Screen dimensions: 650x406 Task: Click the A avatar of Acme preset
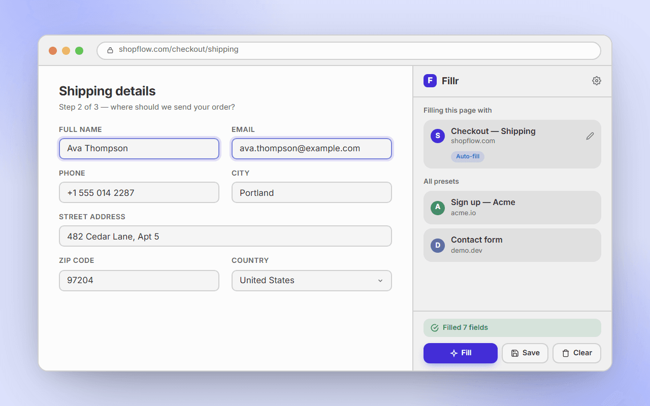click(x=438, y=207)
